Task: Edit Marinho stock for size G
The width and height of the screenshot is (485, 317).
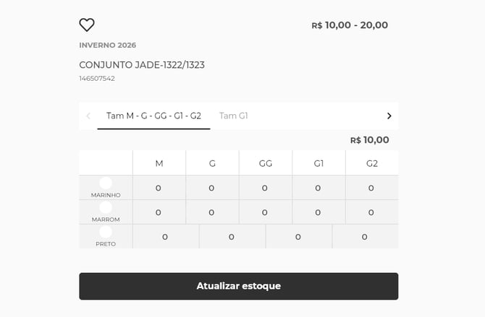Action: (211, 188)
